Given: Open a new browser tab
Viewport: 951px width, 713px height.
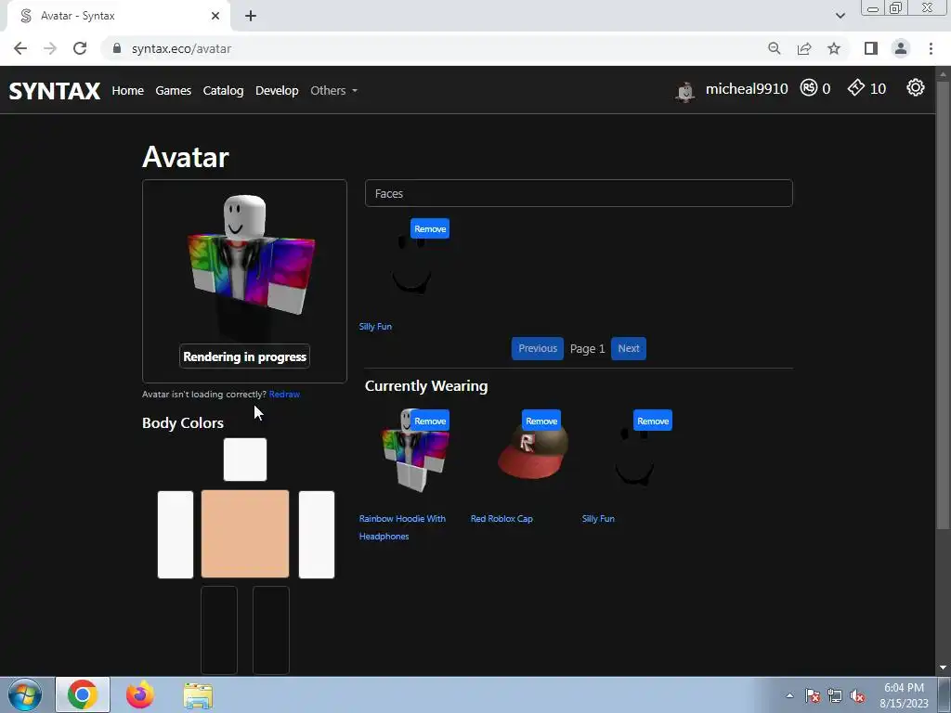Looking at the screenshot, I should click(251, 16).
